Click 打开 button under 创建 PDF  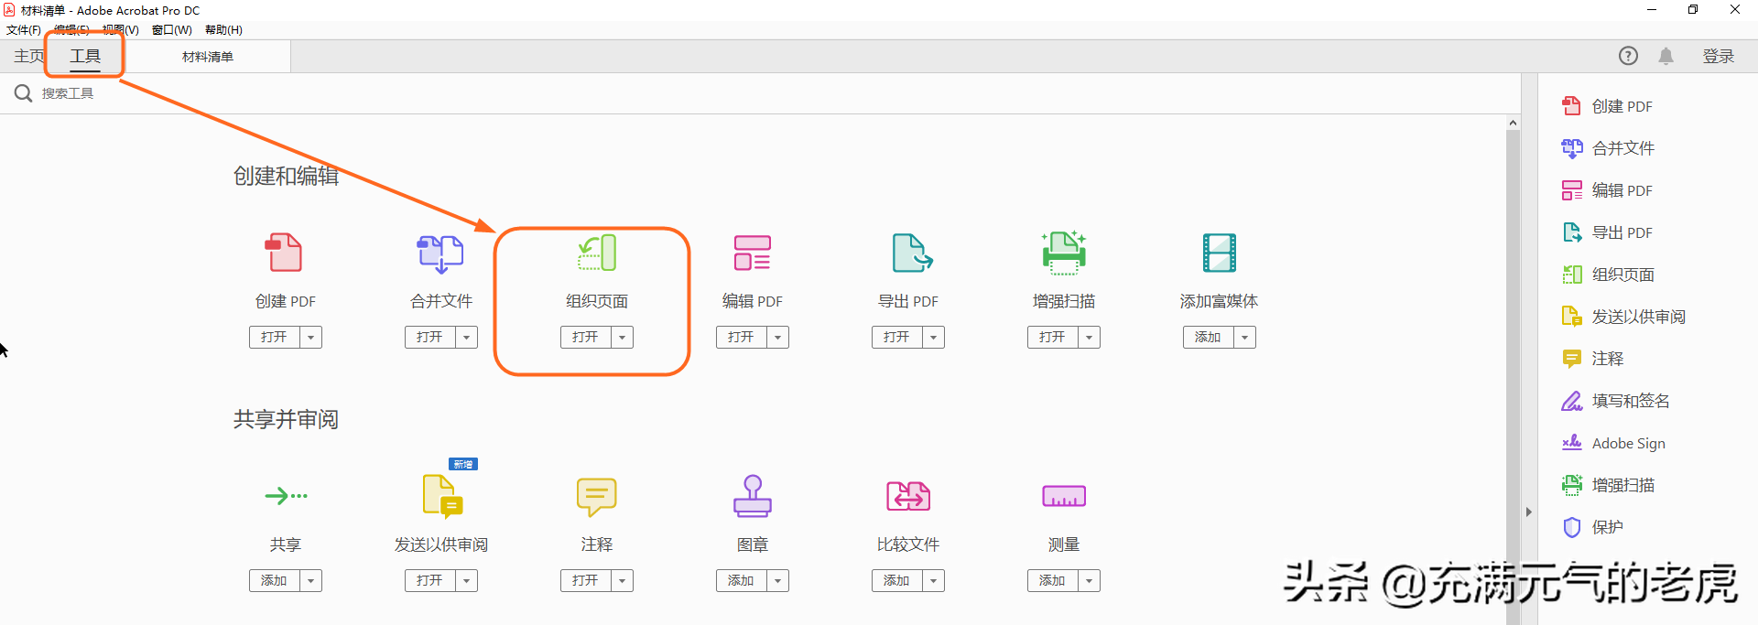coord(275,338)
